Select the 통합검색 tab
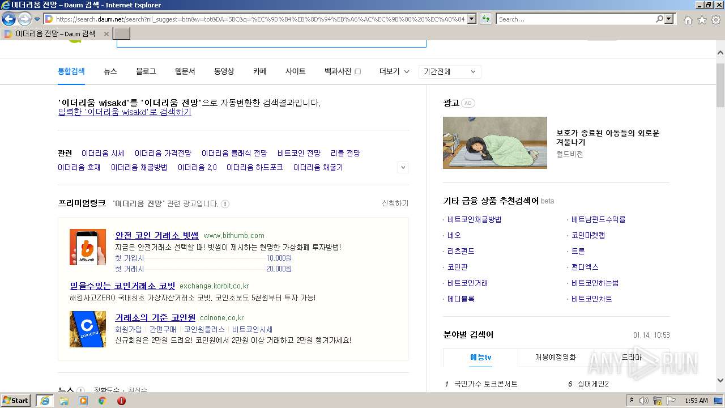725x408 pixels. (71, 71)
